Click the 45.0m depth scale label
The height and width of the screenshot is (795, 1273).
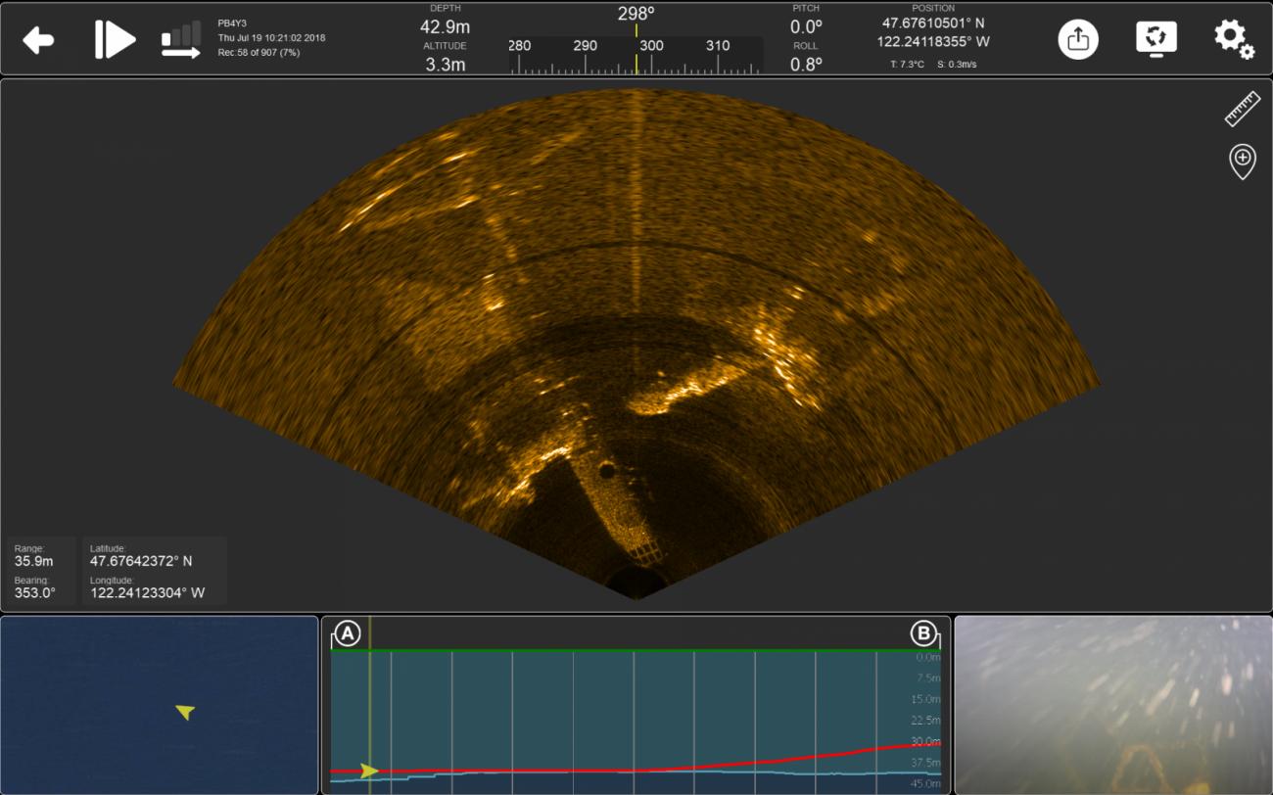point(925,783)
